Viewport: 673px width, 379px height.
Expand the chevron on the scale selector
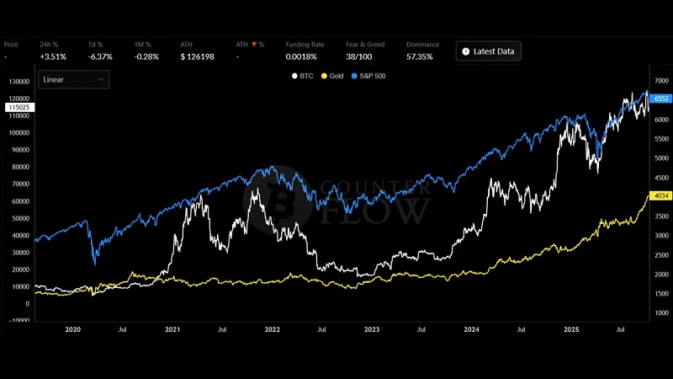(x=101, y=79)
